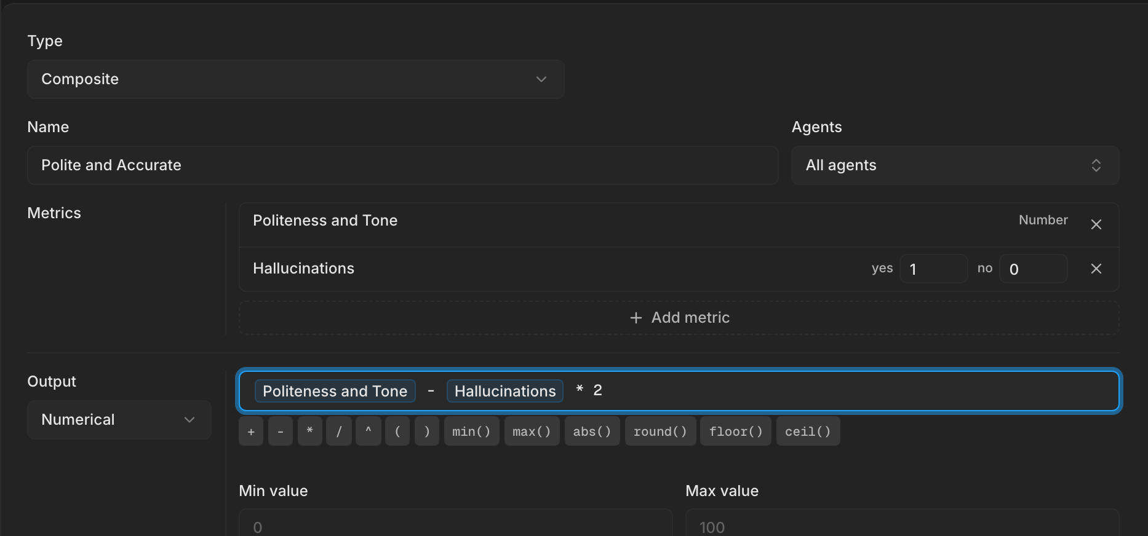1148x536 pixels.
Task: Insert the ceil() function
Action: (808, 431)
